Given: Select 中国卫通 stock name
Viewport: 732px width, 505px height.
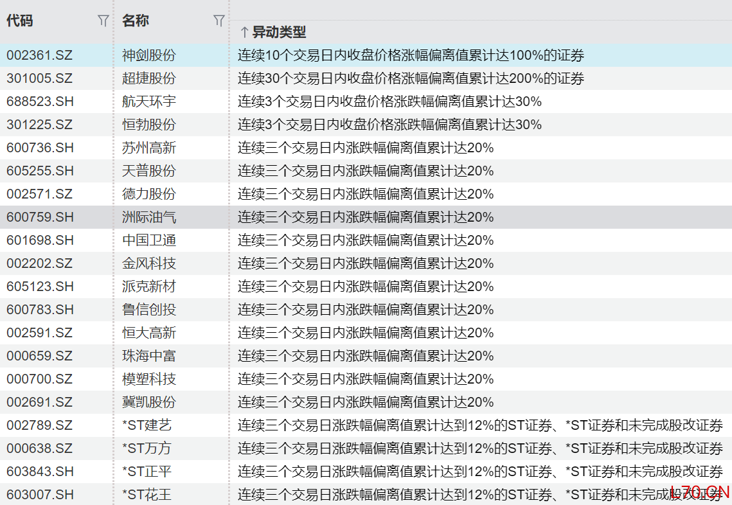Looking at the screenshot, I should coord(149,240).
